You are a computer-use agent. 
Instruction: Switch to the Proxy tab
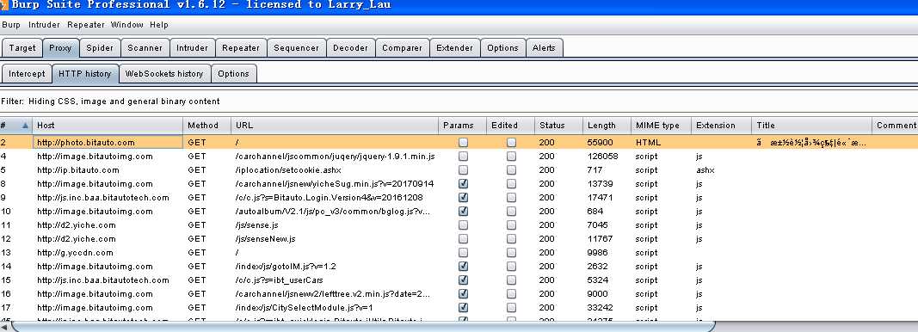pyautogui.click(x=60, y=48)
